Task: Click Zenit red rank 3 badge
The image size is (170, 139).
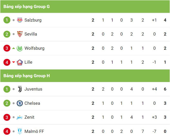Action: tap(7, 117)
